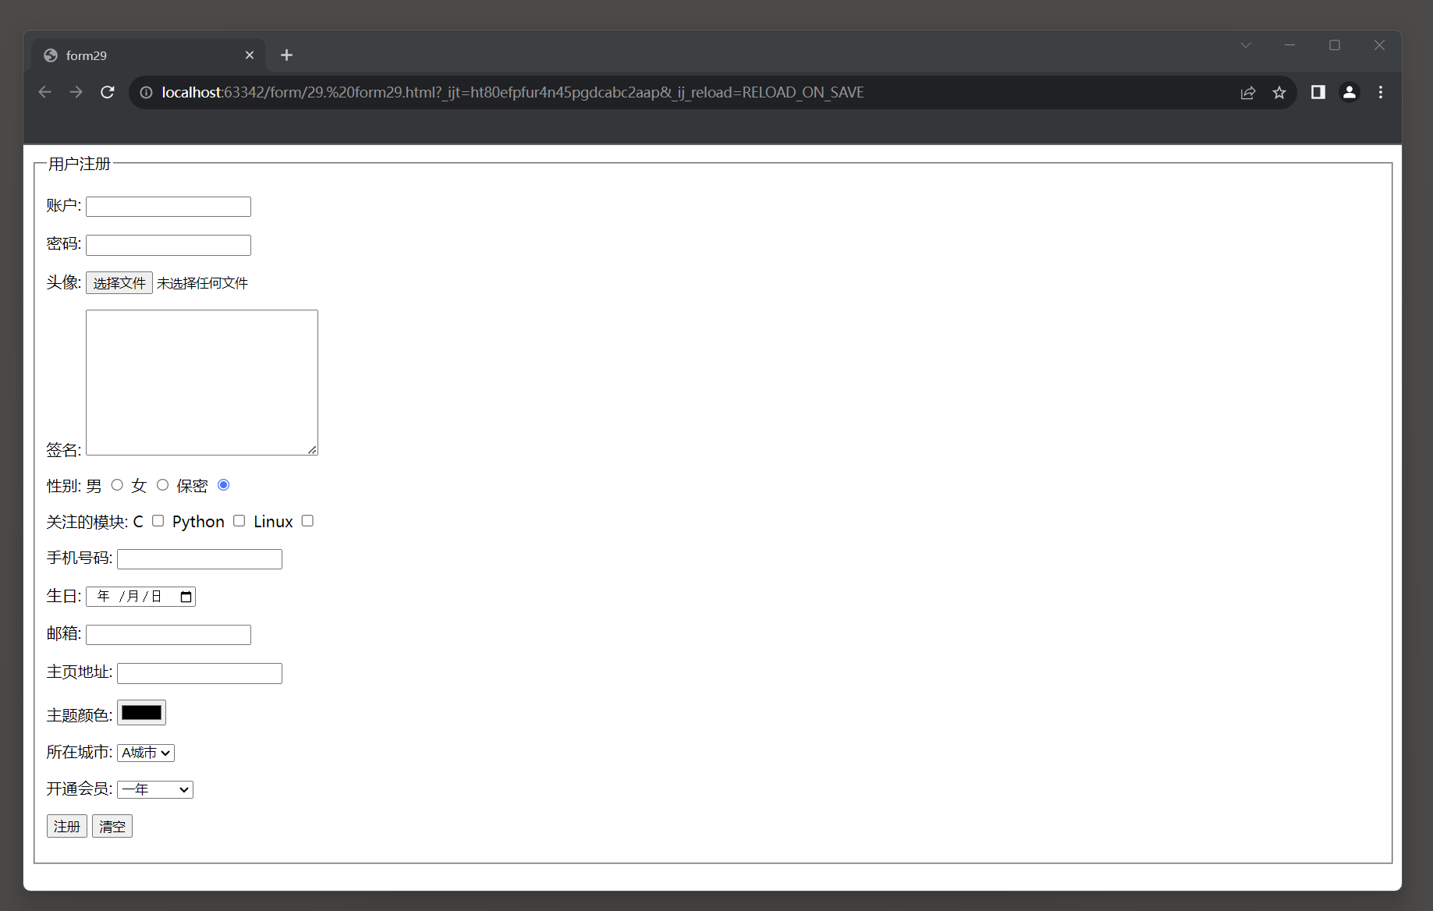1433x911 pixels.
Task: Close the browser window
Action: click(1379, 45)
